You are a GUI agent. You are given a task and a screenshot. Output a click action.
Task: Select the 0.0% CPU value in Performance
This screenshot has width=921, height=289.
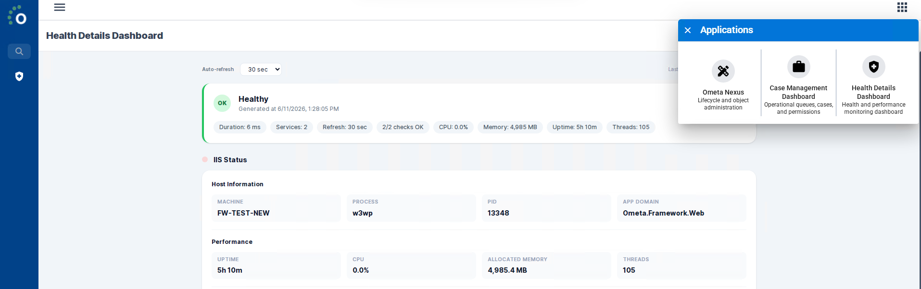(361, 270)
